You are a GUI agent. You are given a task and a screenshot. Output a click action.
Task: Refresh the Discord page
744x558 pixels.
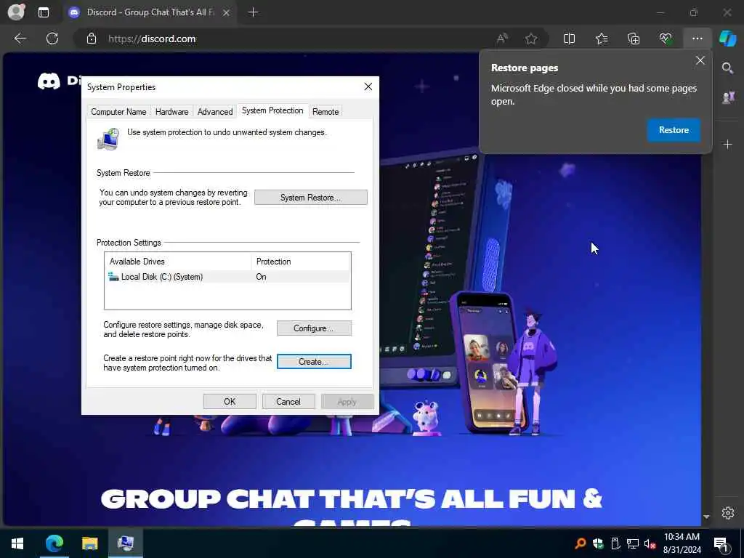52,39
